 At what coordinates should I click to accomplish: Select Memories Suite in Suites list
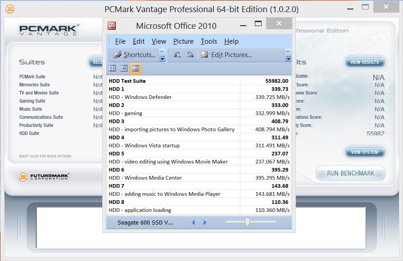click(35, 85)
